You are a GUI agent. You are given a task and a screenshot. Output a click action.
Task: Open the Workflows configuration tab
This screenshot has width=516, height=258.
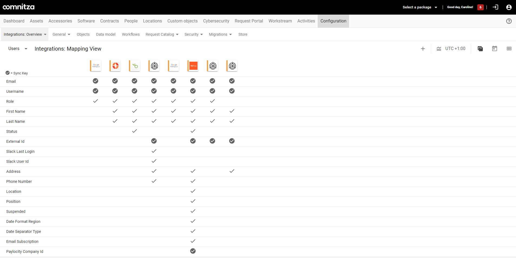[131, 34]
